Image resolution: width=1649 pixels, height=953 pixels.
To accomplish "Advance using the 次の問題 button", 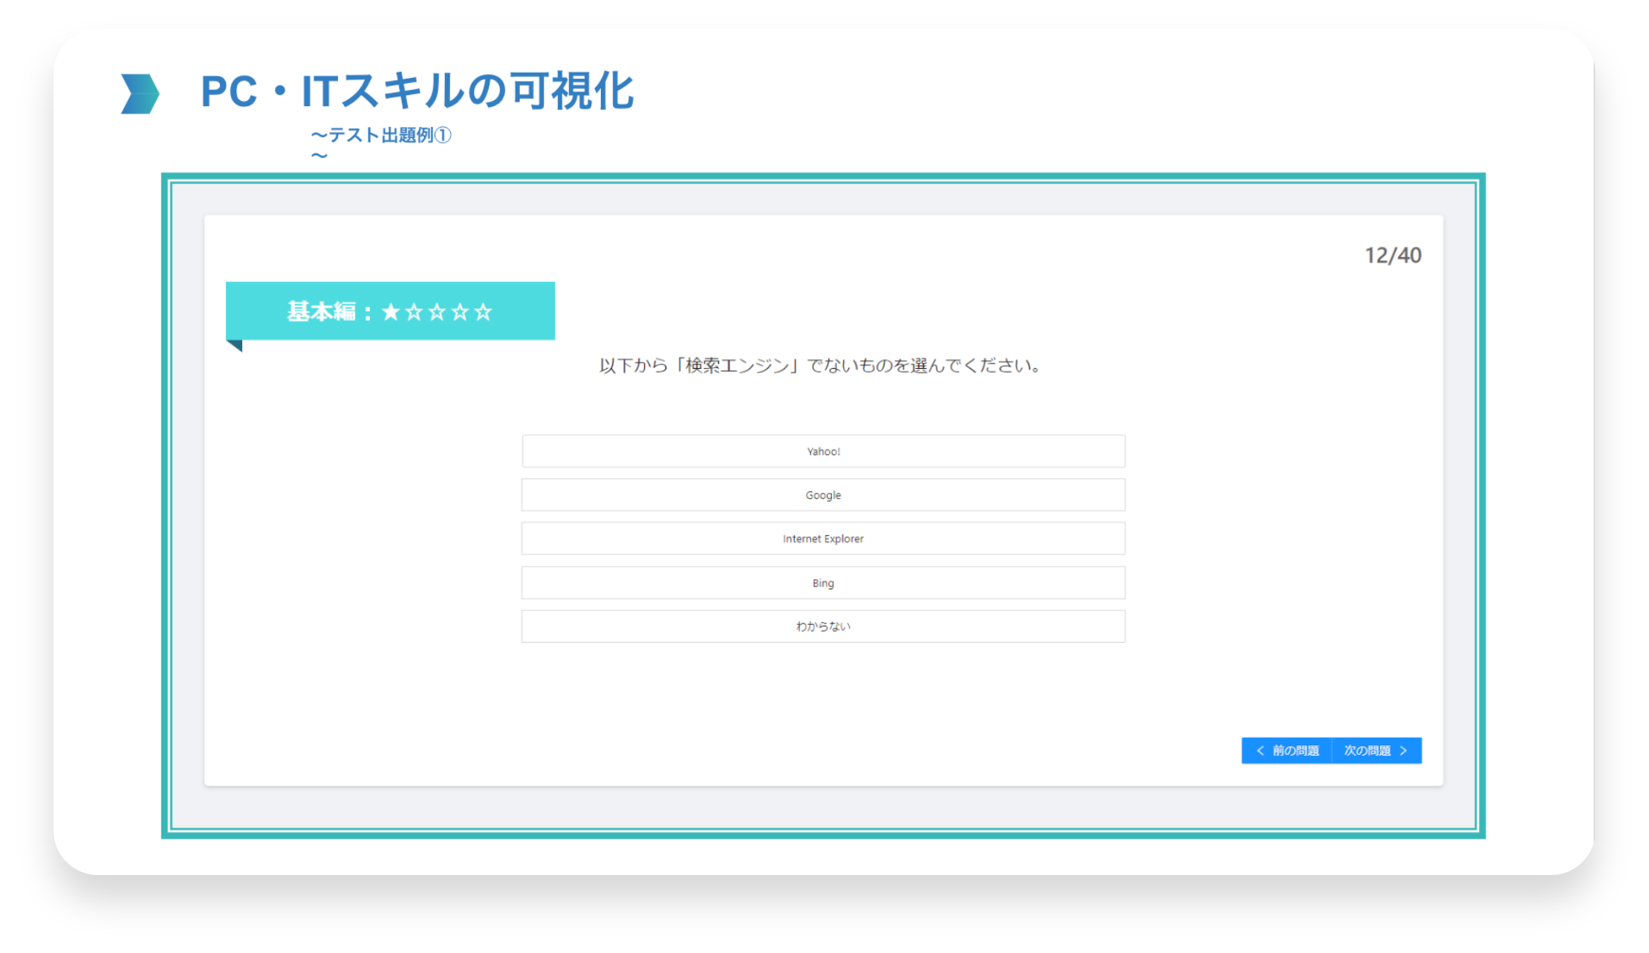I will click(1367, 750).
